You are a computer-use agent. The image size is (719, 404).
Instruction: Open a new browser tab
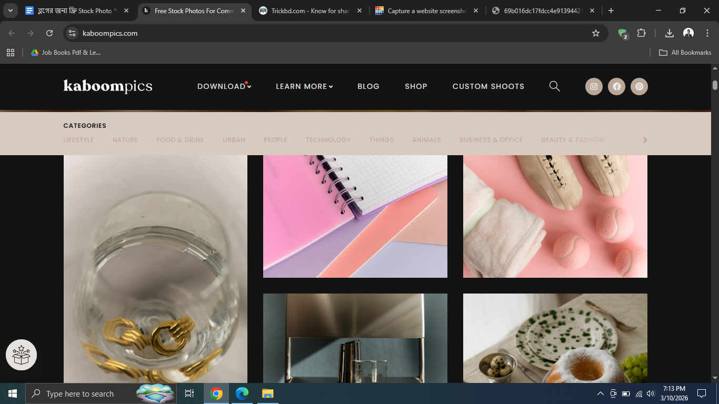(611, 11)
